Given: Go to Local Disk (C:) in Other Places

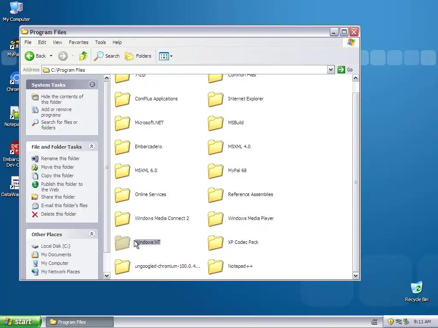Looking at the screenshot, I should [56, 246].
